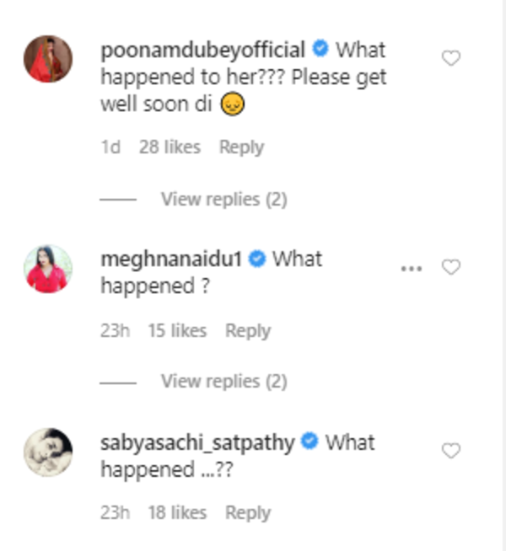The width and height of the screenshot is (506, 551).
Task: Click the 23h timestamp on meghnanaidu1's comment
Action: (114, 331)
